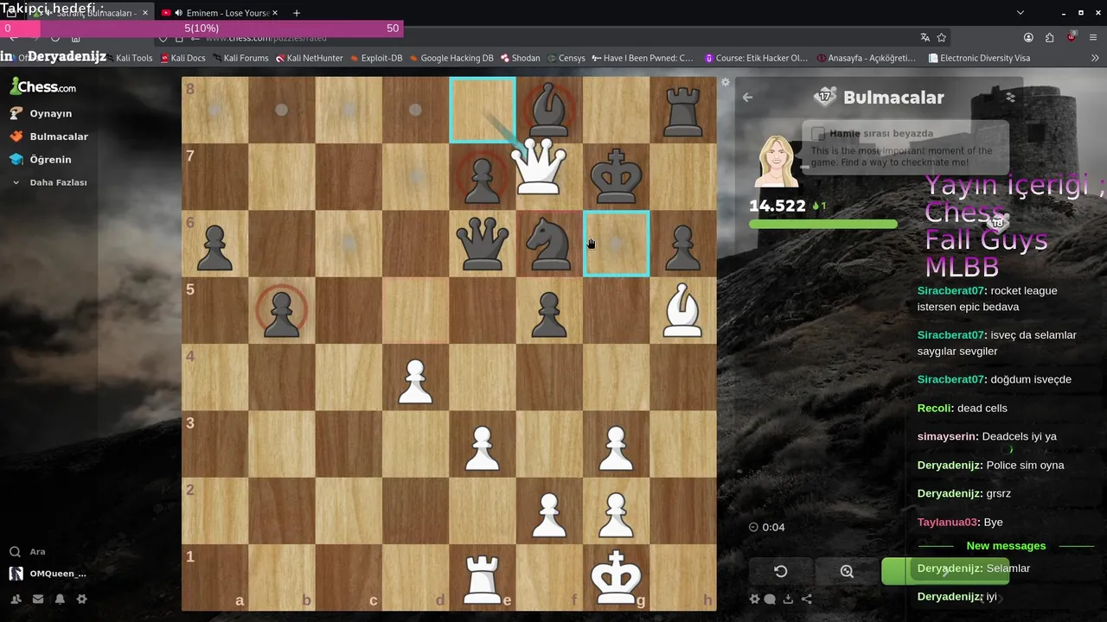
Task: Bookmark page with the star icon
Action: point(942,37)
